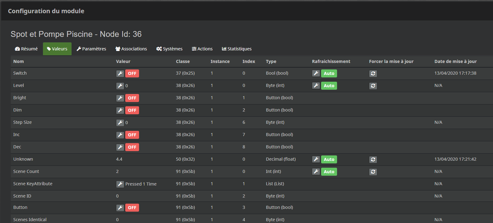The width and height of the screenshot is (493, 223).
Task: Open refresh settings wrench for Scene Count
Action: 316,172
